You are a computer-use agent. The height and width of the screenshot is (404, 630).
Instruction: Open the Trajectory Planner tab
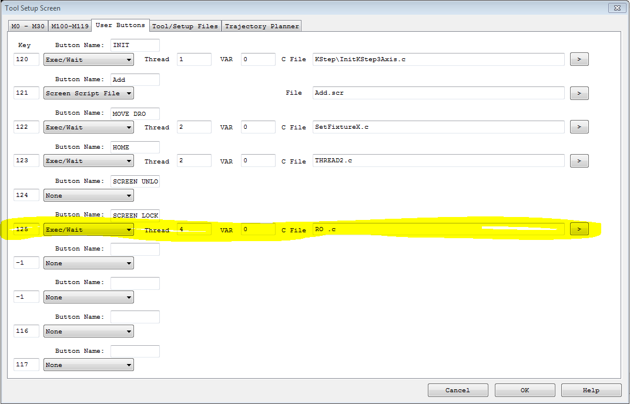[262, 26]
